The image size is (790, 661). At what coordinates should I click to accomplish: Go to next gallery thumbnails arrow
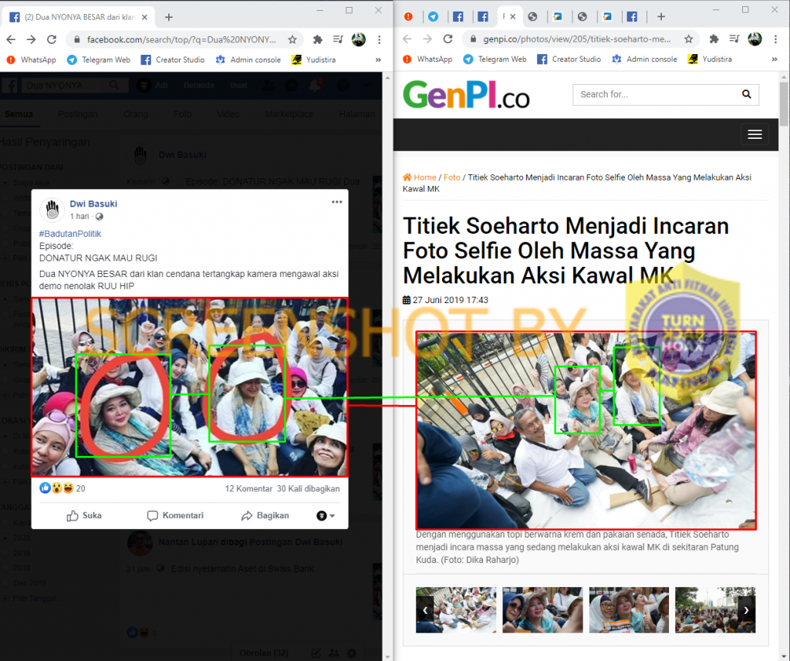tap(746, 610)
